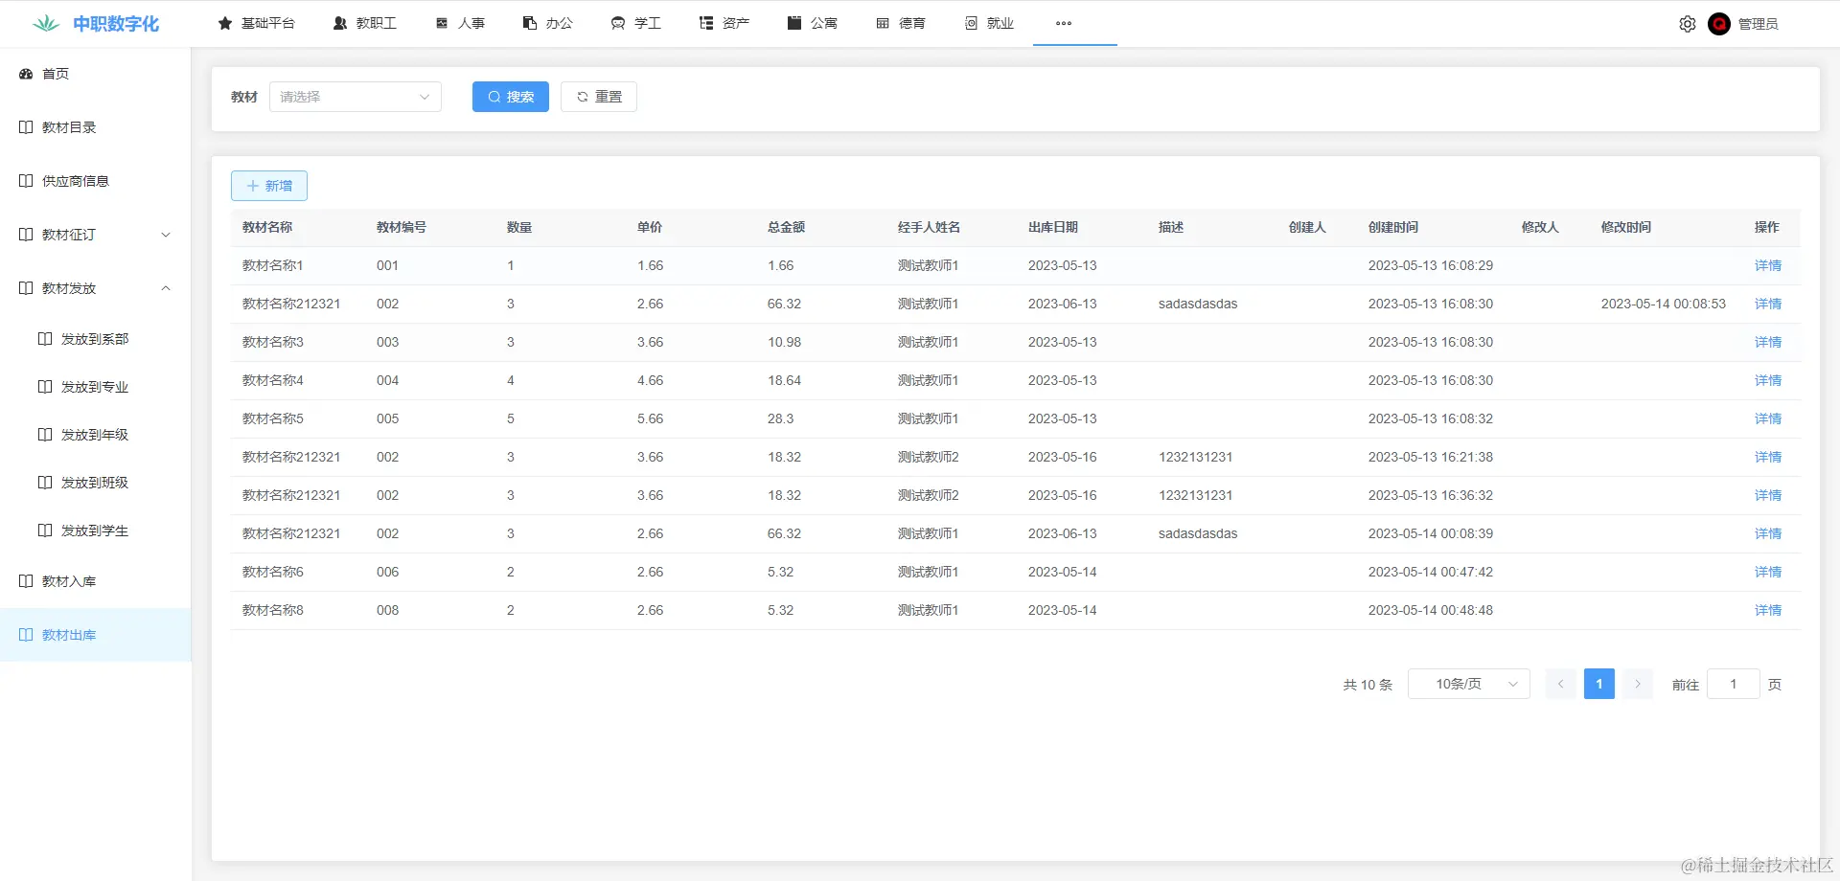Image resolution: width=1840 pixels, height=881 pixels.
Task: Click the 重置 reset button
Action: [x=599, y=97]
